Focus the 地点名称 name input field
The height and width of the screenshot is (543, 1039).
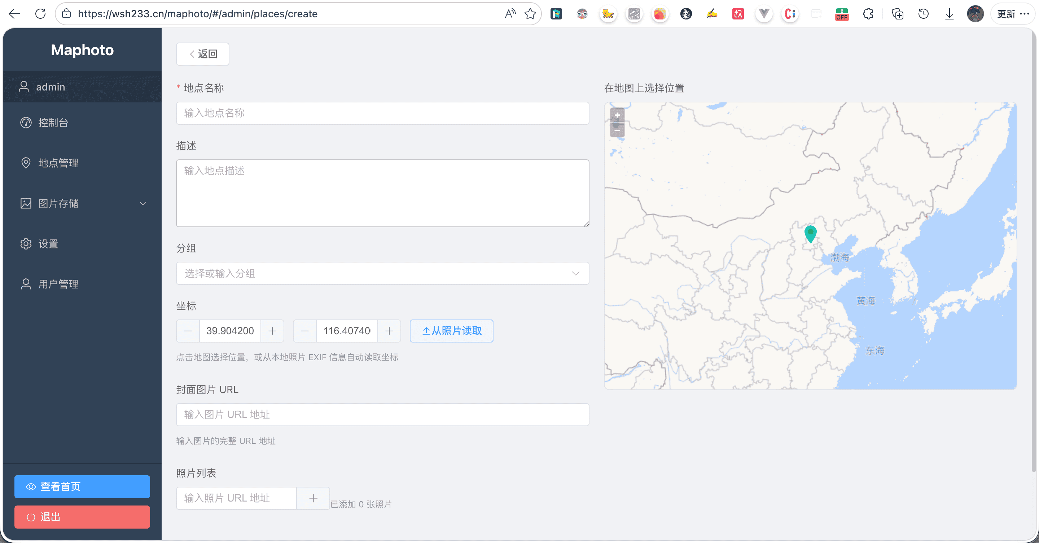(382, 113)
